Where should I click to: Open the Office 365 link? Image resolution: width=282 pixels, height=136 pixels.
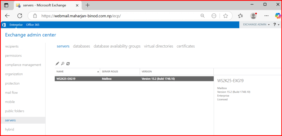pos(32,25)
